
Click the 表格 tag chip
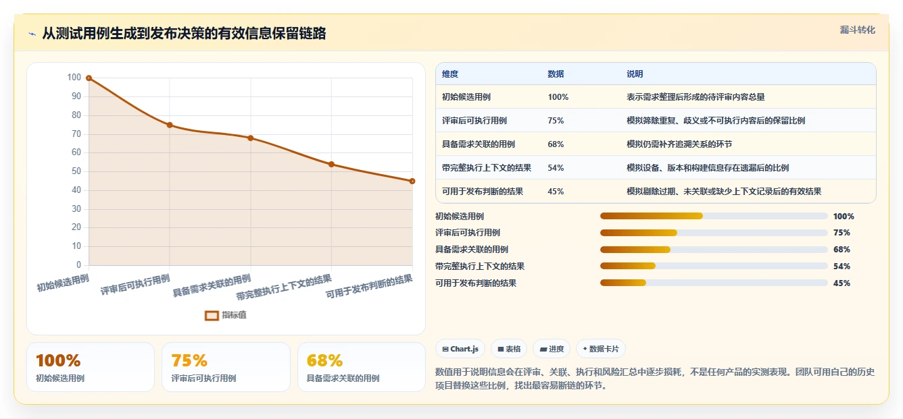[508, 349]
